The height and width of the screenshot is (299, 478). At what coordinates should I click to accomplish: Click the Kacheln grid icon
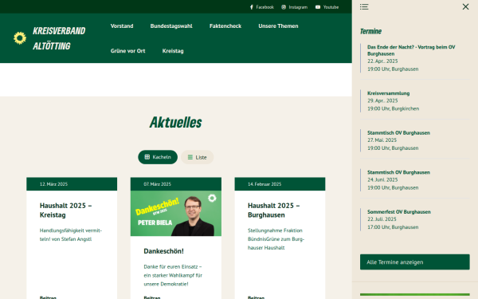pyautogui.click(x=147, y=157)
